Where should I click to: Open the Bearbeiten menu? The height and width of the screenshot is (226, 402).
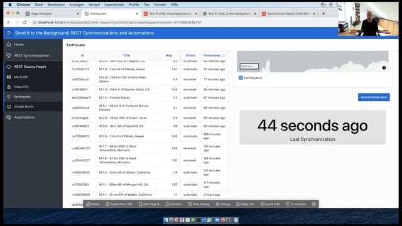click(x=56, y=4)
